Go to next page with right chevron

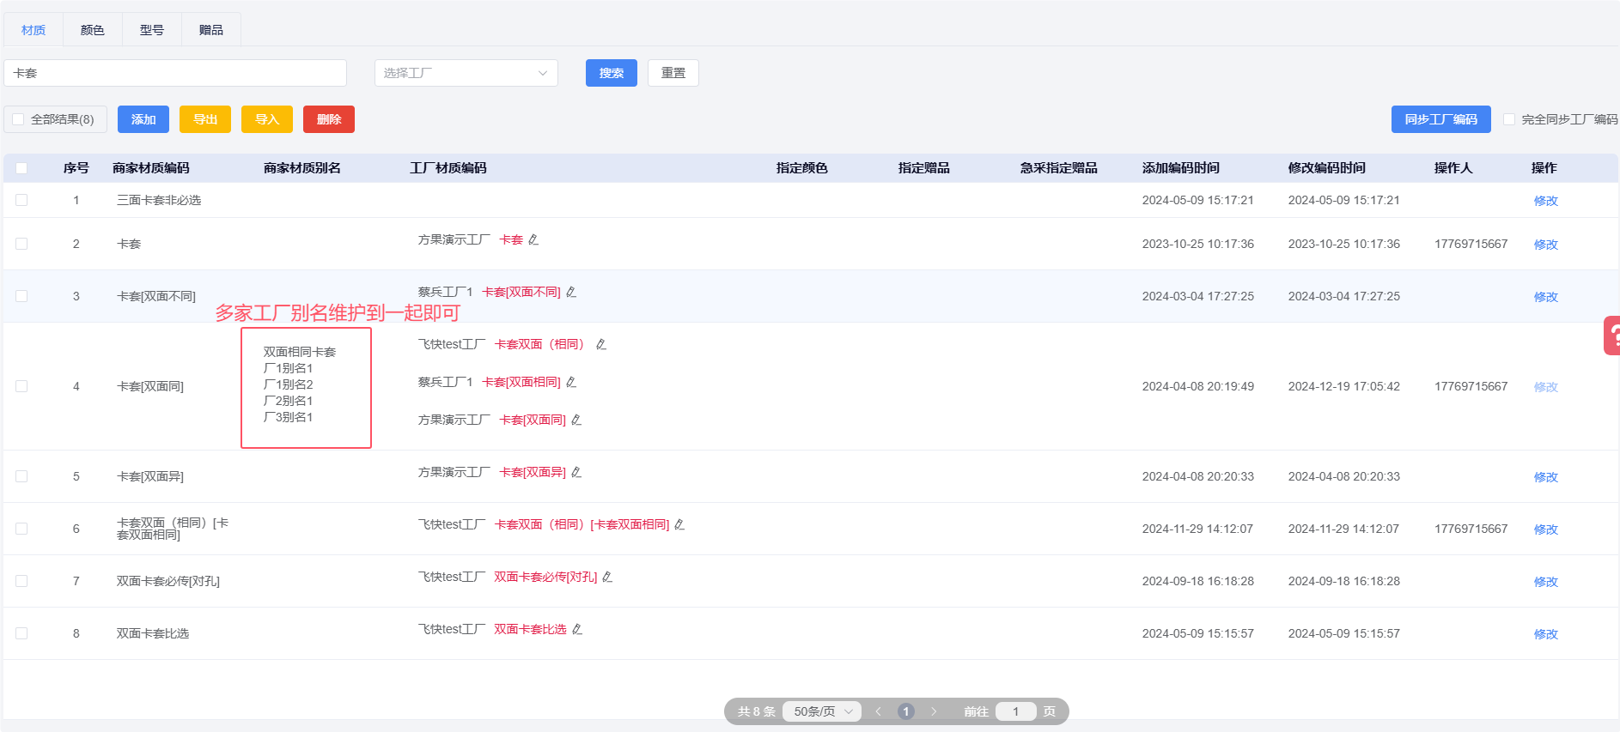tap(934, 711)
